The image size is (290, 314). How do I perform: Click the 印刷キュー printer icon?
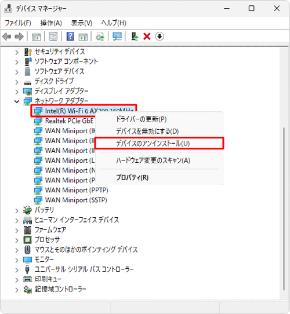(x=27, y=279)
